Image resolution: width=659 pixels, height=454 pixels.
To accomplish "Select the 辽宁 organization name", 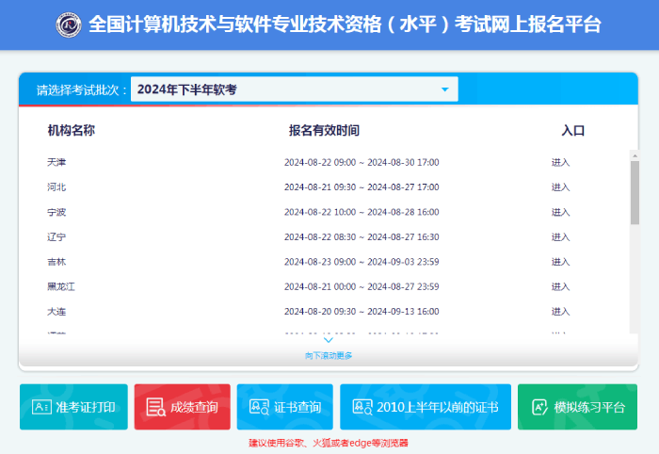I will [x=56, y=236].
